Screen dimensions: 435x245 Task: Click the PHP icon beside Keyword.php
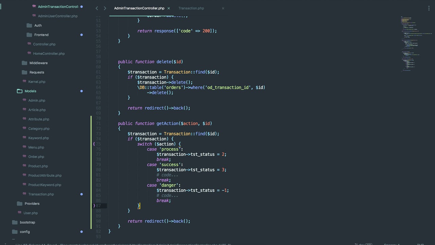(25, 137)
